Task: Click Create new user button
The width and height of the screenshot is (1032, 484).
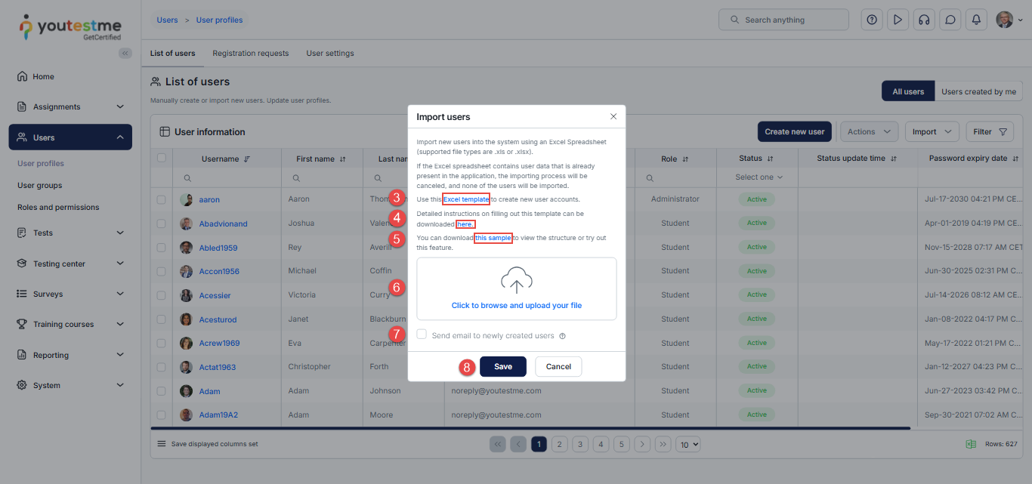Action: [795, 131]
